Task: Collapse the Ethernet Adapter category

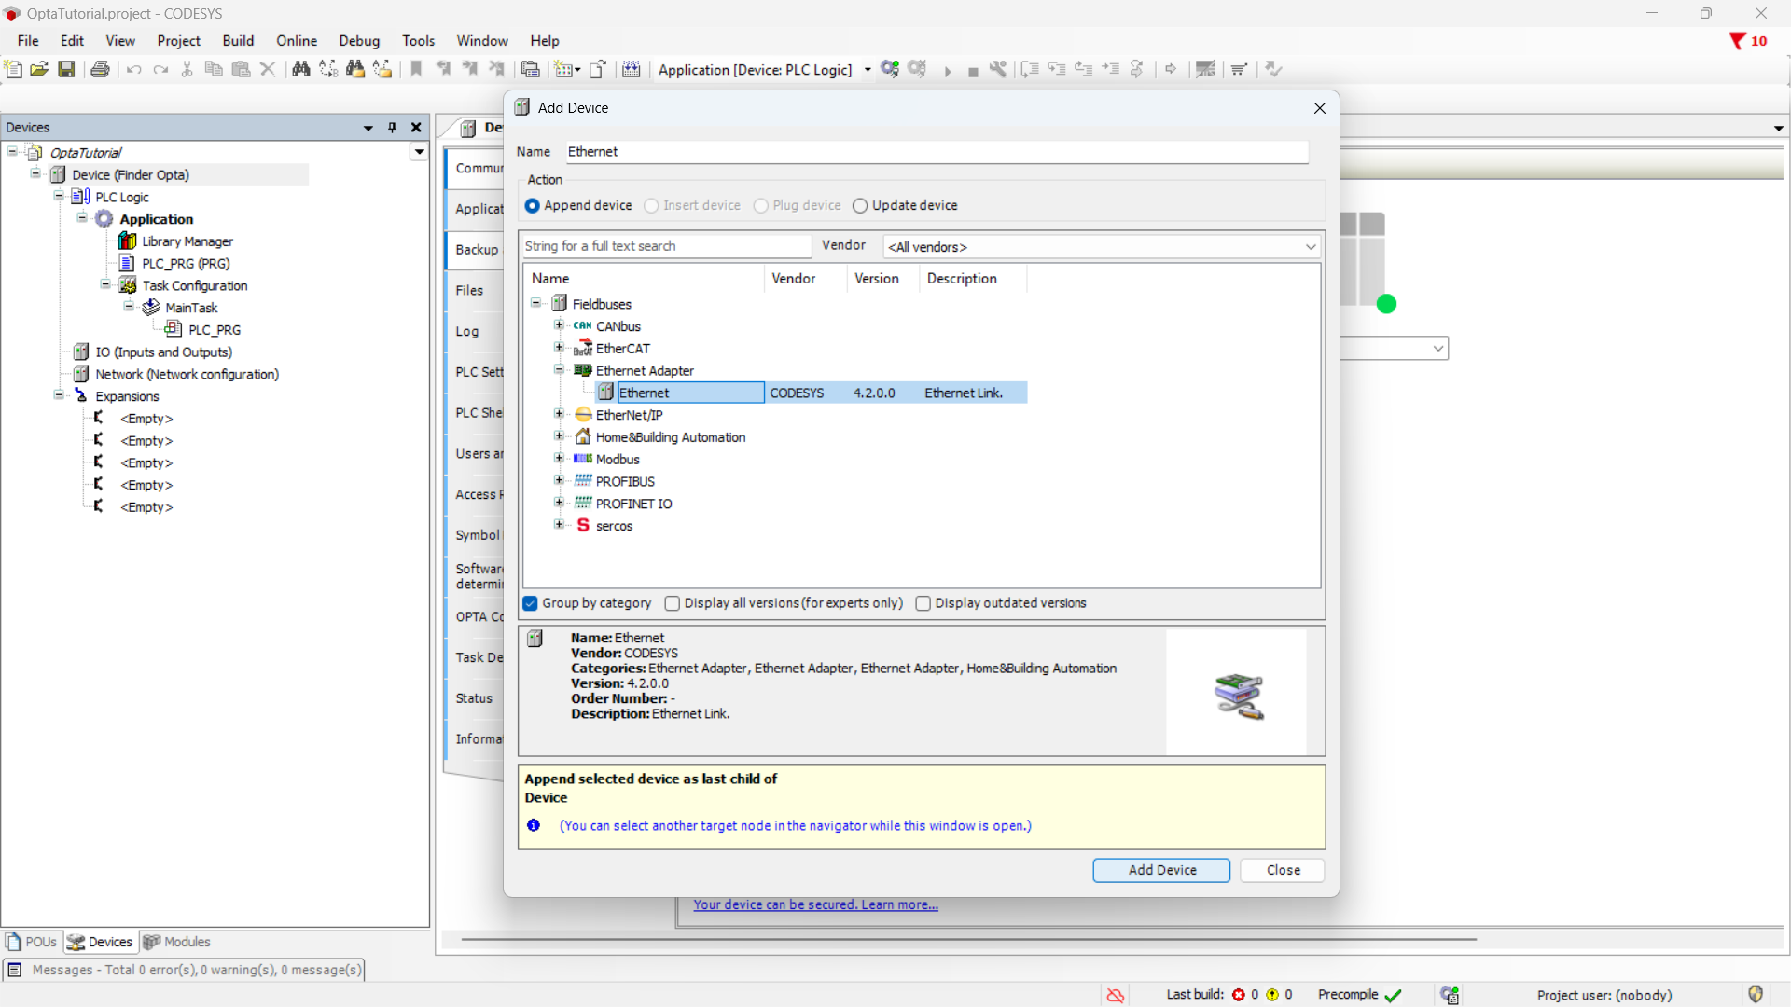Action: pos(559,369)
